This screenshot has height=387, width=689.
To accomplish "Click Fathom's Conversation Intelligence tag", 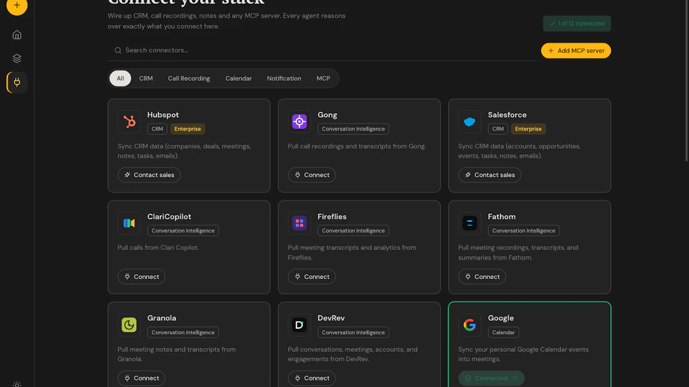I will [524, 231].
